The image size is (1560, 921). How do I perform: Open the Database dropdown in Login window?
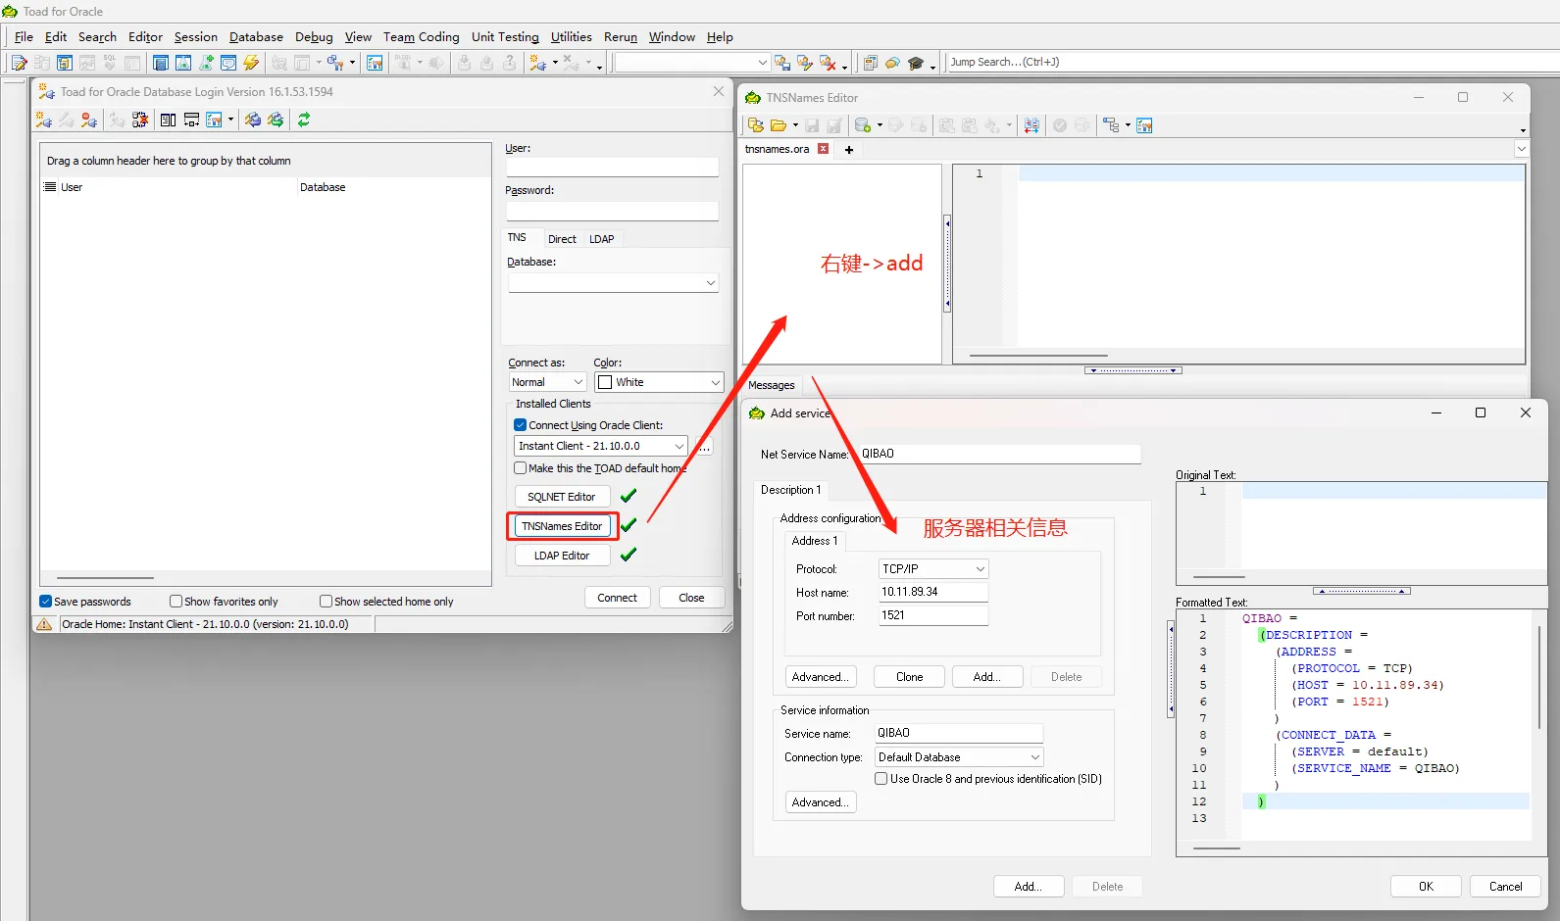711,283
